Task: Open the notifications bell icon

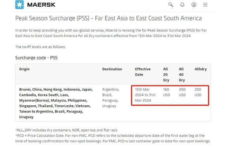Action: tap(182, 5)
